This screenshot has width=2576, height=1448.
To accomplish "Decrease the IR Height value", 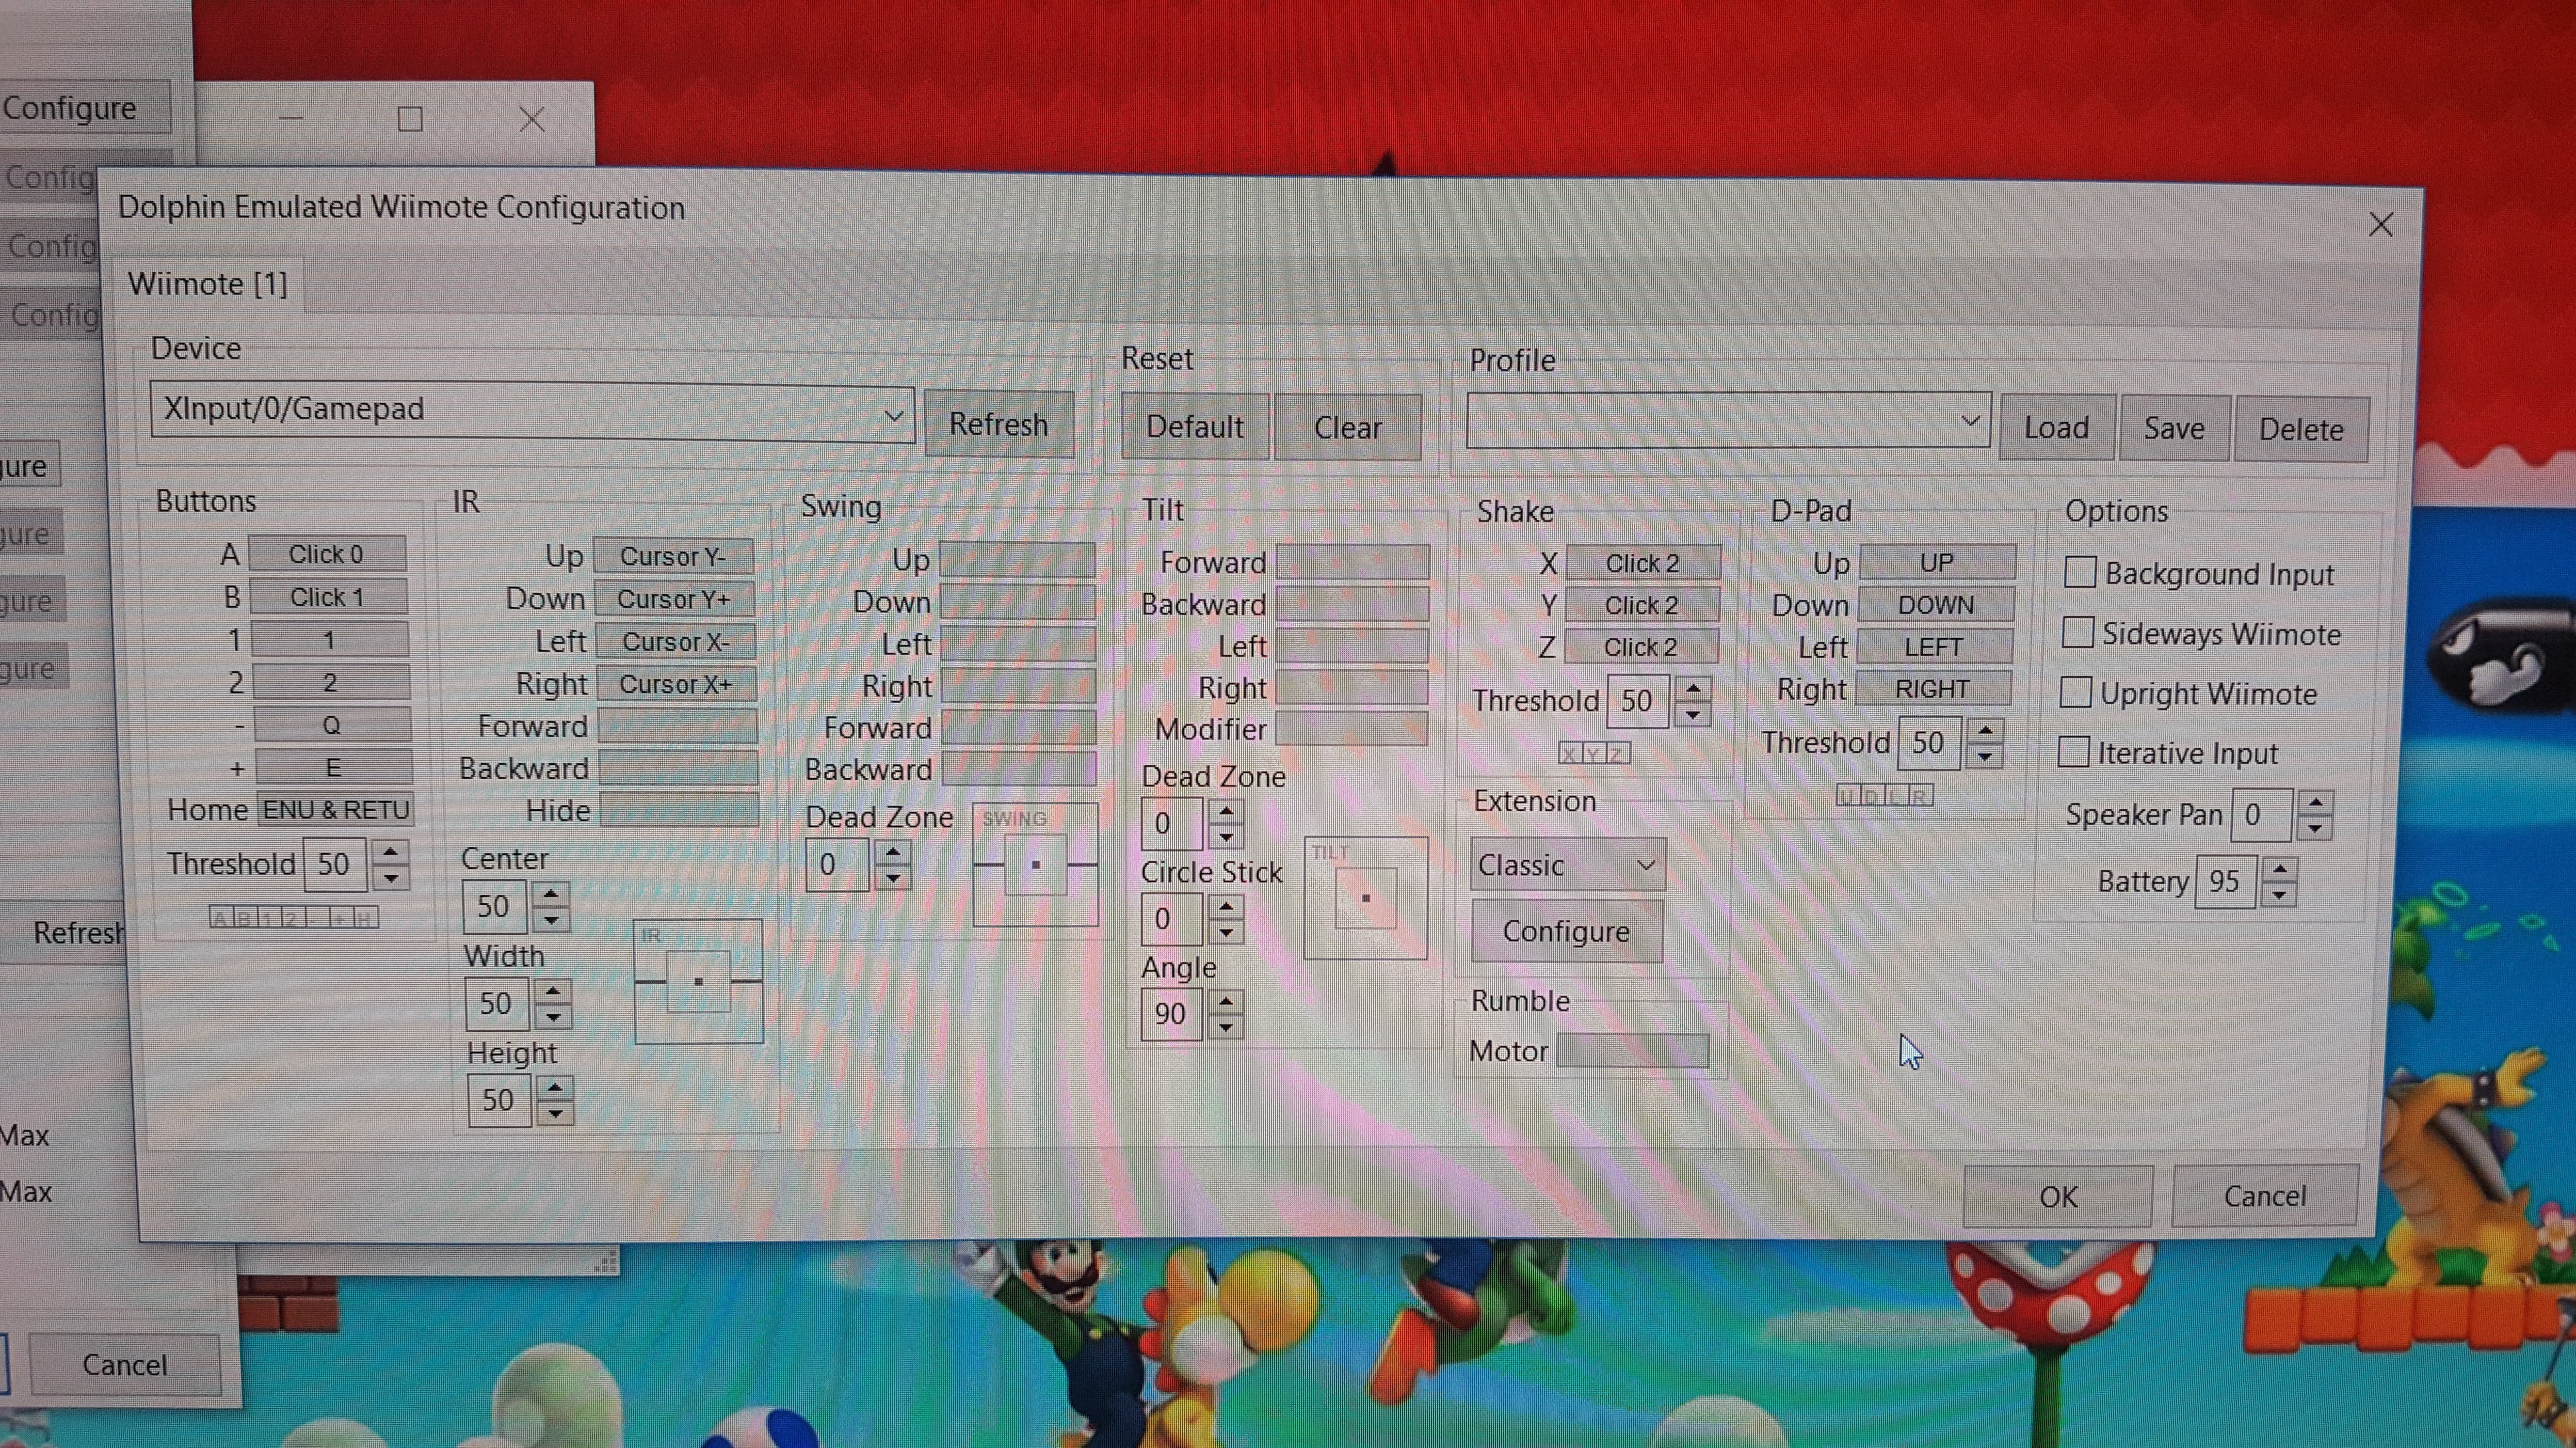I will coord(556,1112).
